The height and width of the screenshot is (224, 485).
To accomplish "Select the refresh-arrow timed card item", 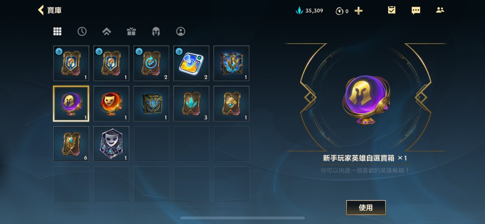I will tap(151, 63).
